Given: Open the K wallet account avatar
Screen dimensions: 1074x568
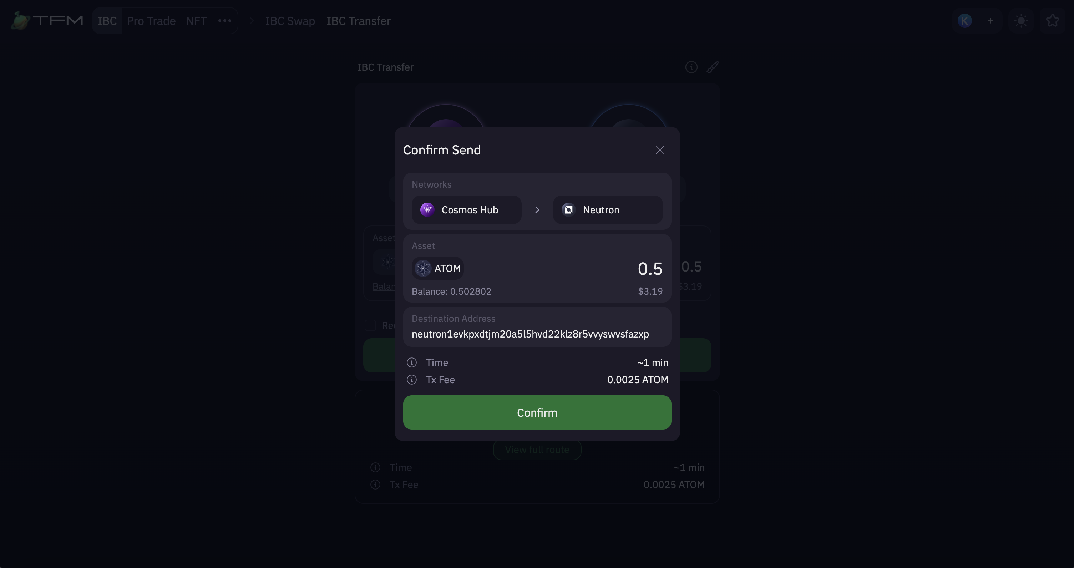Looking at the screenshot, I should coord(965,21).
